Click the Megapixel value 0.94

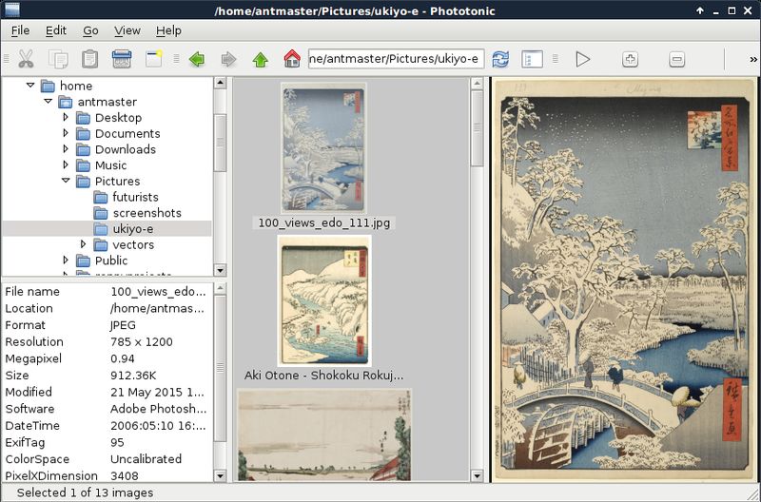pos(123,358)
